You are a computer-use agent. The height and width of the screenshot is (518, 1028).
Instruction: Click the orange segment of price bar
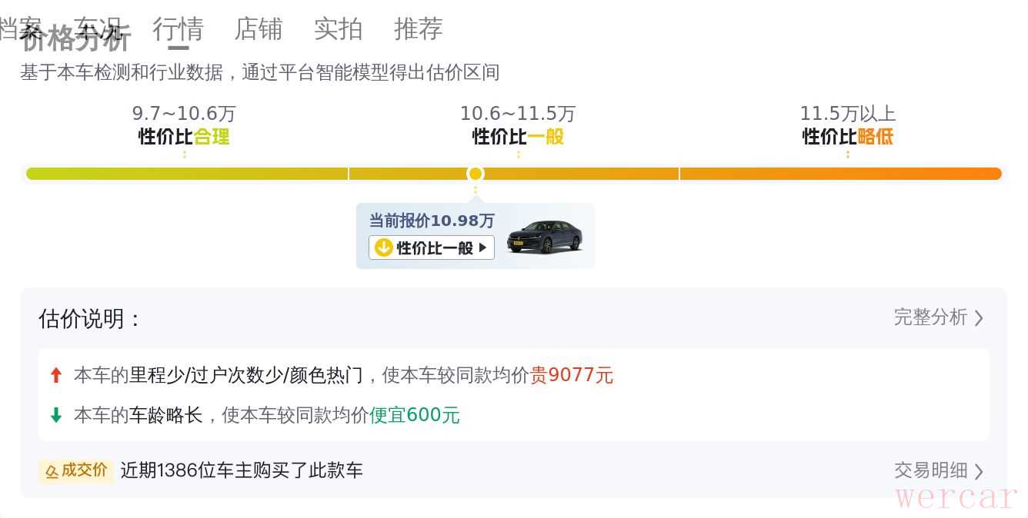click(840, 174)
